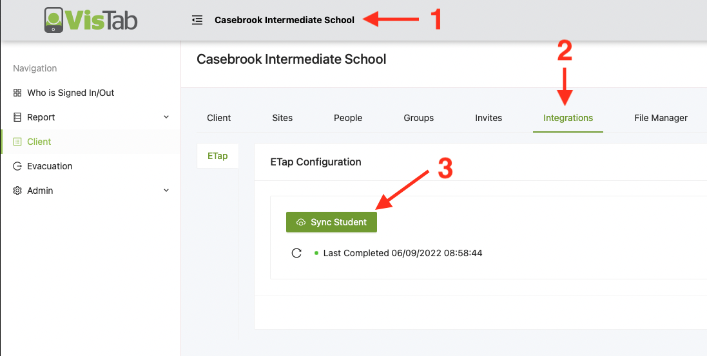Screen dimensions: 707x356
Task: Click the Admin gear icon
Action: click(17, 191)
